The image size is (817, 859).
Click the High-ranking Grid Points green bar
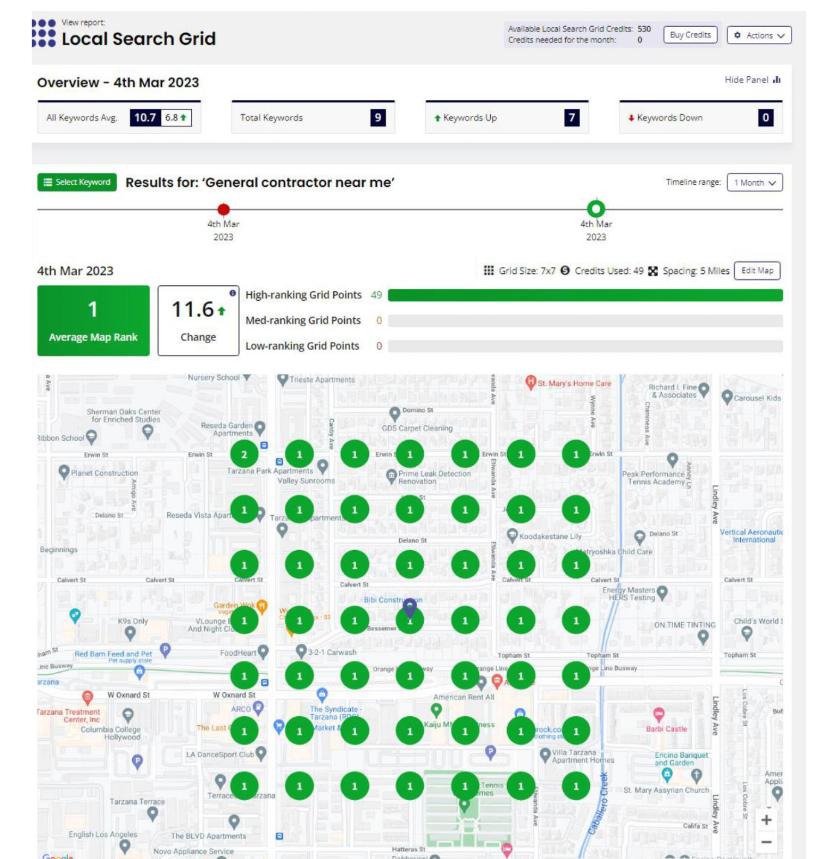[x=585, y=295]
